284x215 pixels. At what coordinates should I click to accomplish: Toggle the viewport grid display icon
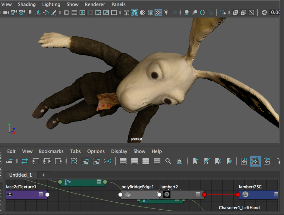[66, 13]
